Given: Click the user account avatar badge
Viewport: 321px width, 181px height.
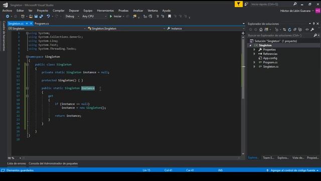Looking at the screenshot, I should click(318, 11).
